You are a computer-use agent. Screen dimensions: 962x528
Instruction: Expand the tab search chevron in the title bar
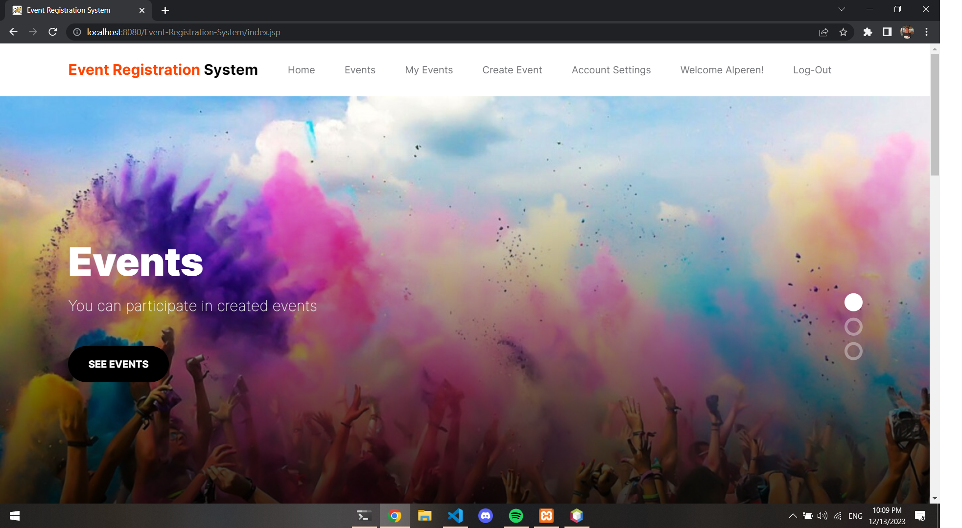pyautogui.click(x=842, y=9)
